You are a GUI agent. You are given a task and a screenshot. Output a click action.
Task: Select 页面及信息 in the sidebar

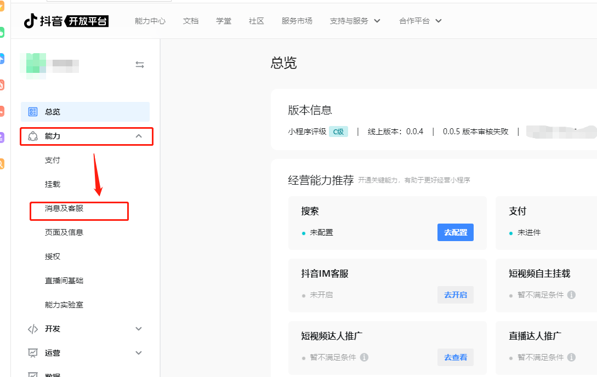click(x=64, y=232)
